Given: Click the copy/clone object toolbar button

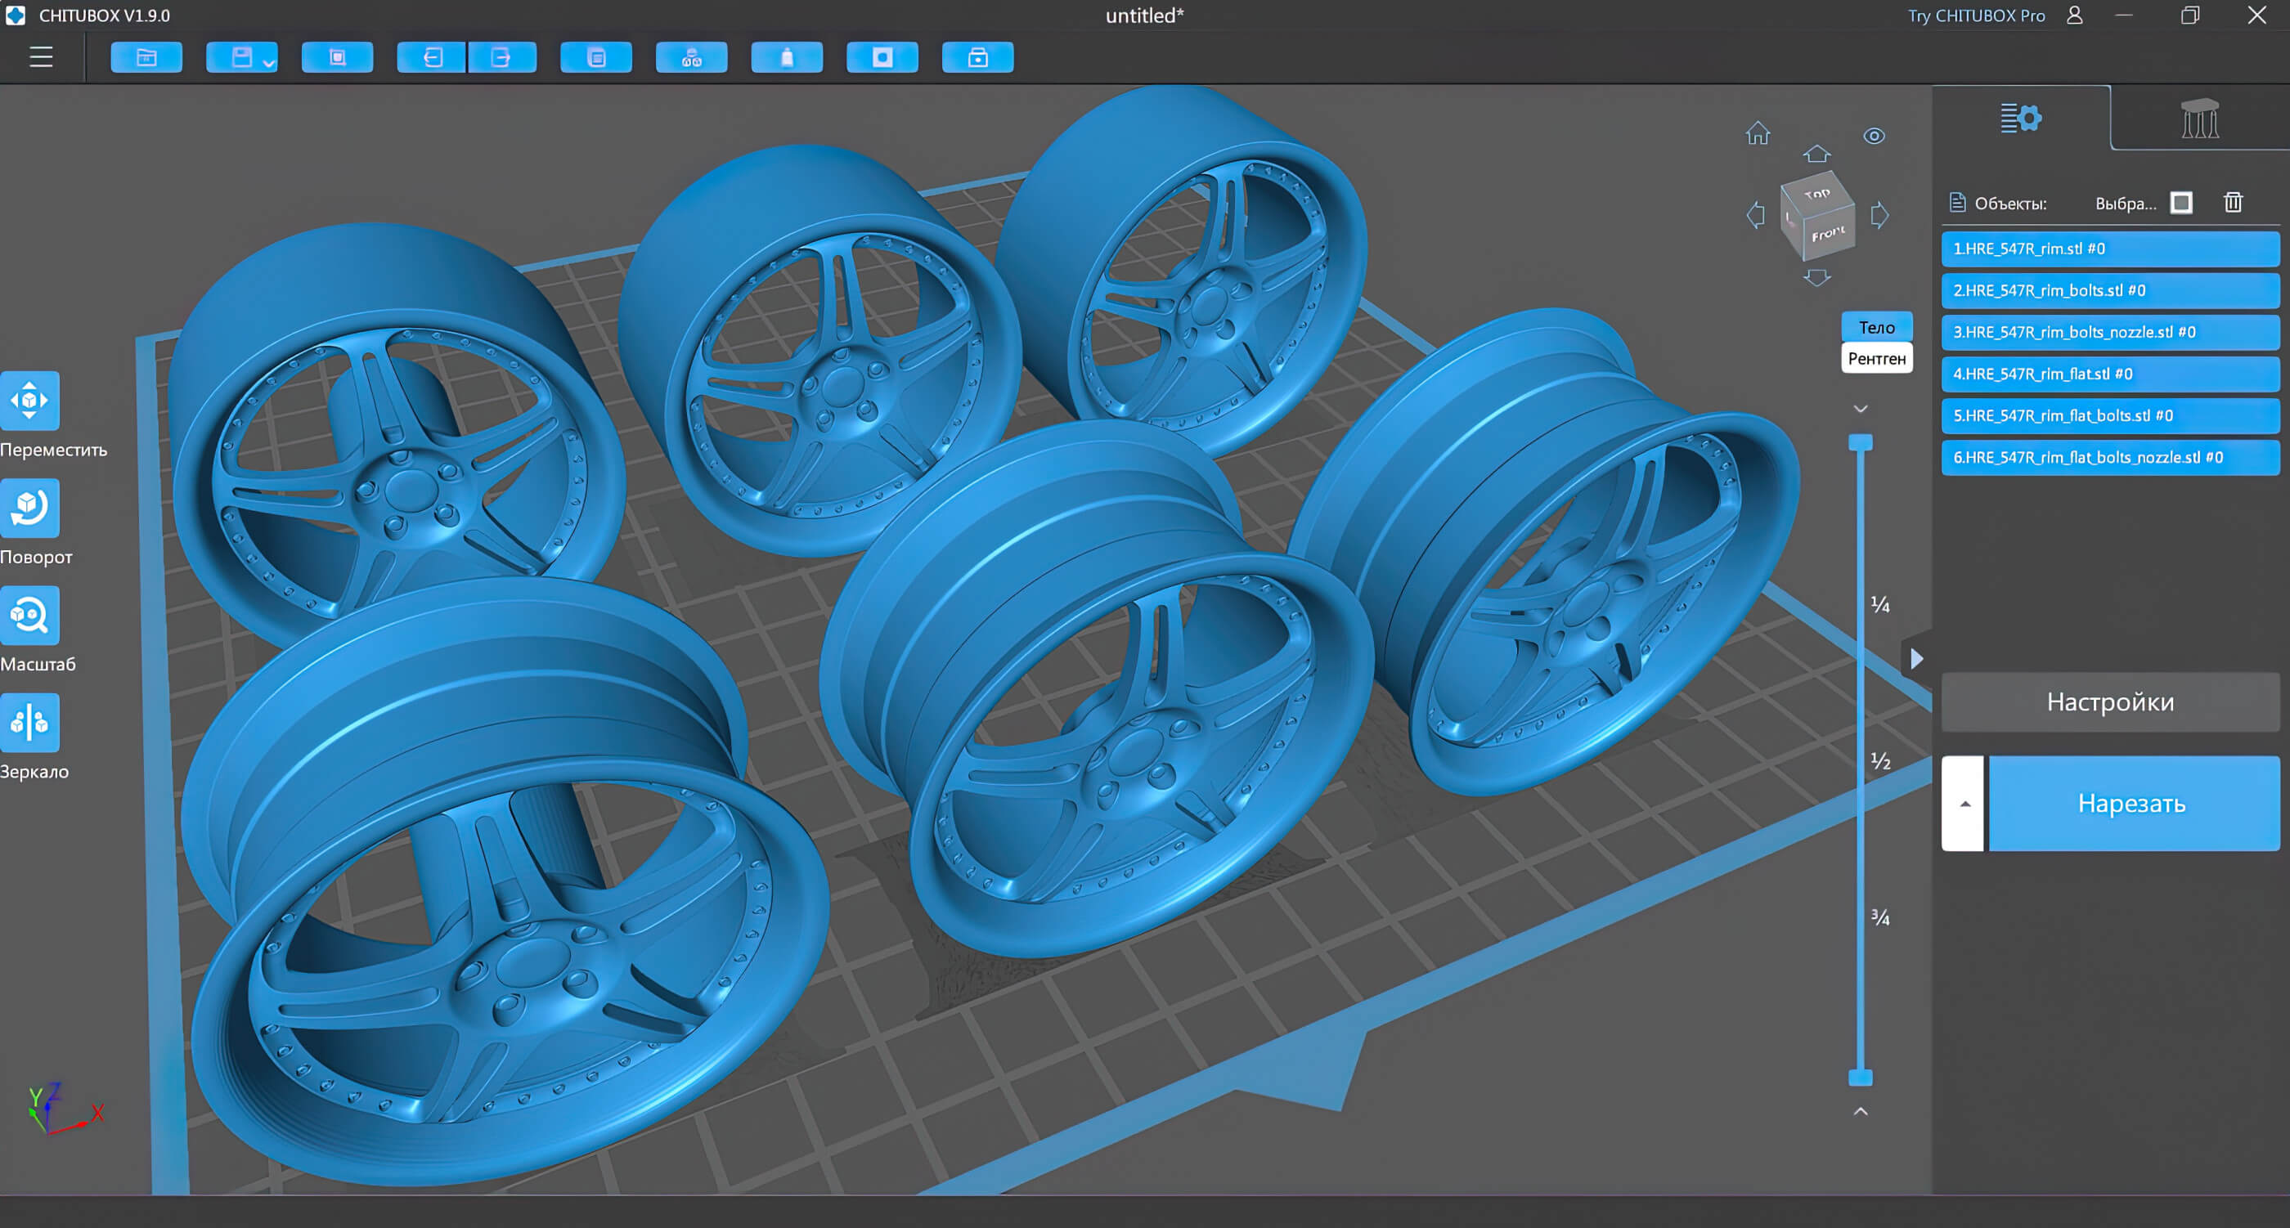Looking at the screenshot, I should (596, 58).
